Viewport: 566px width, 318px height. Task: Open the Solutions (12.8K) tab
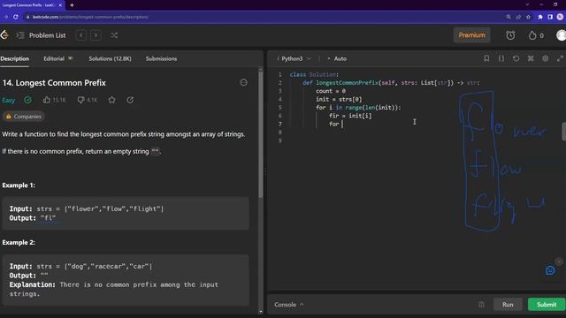(x=110, y=59)
